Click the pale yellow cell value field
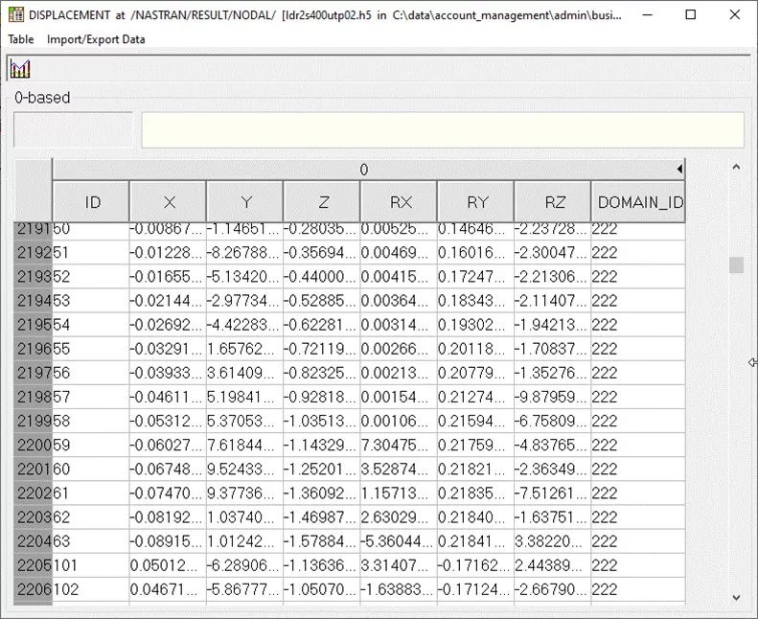This screenshot has width=758, height=619. 443,130
